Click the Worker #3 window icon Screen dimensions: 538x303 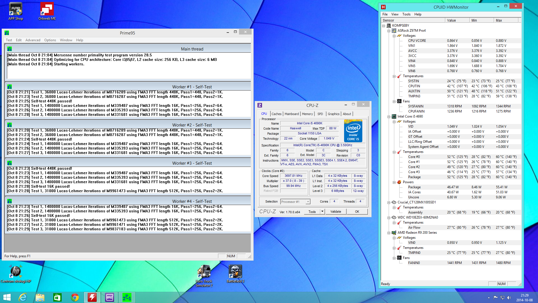point(10,163)
